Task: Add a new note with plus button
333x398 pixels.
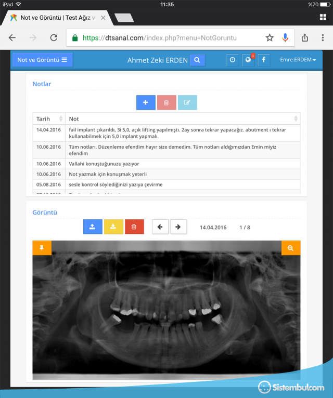Action: (146, 102)
